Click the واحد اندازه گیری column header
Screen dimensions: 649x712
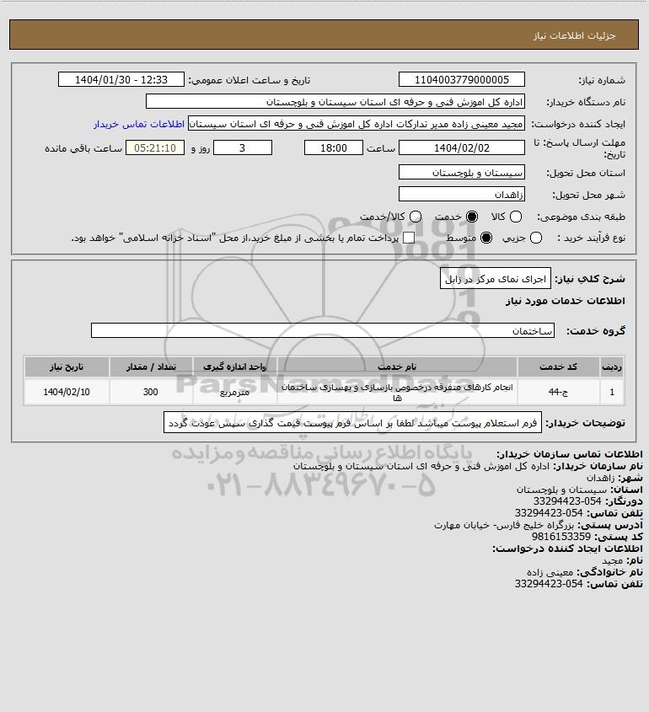235,367
